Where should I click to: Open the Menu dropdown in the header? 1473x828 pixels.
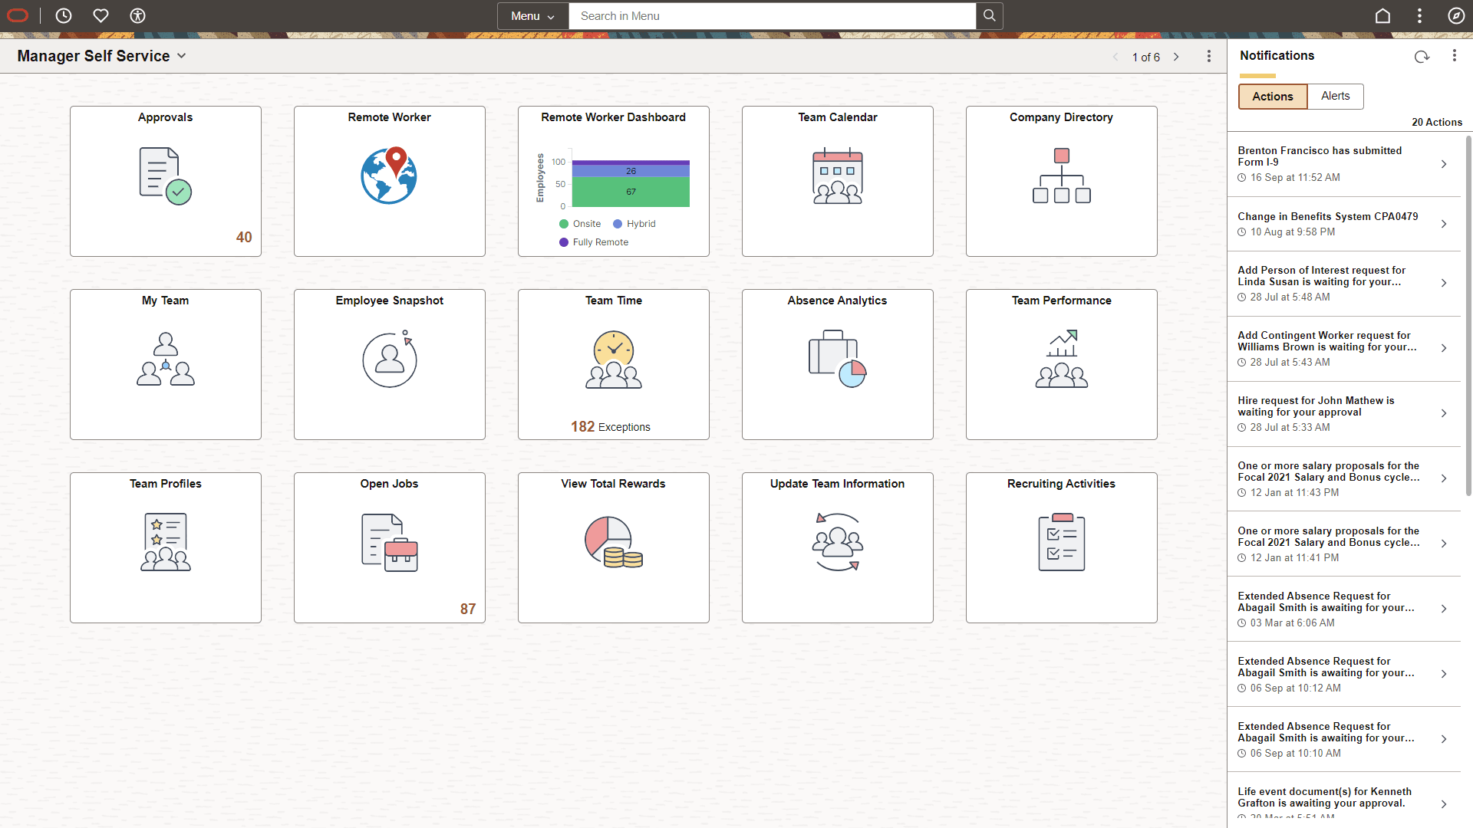coord(532,15)
